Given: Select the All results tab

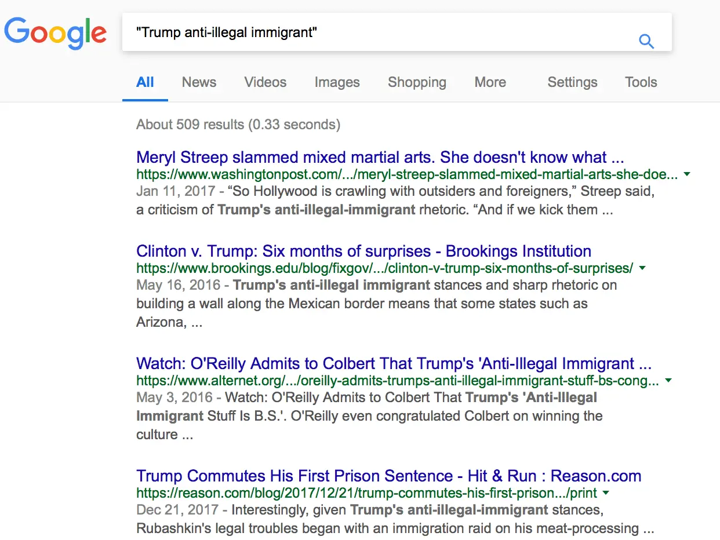Looking at the screenshot, I should coord(145,82).
